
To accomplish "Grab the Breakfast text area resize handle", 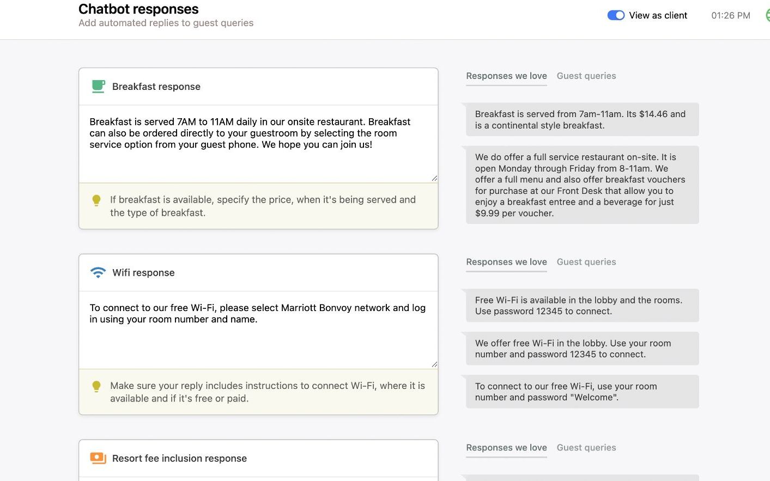I will [434, 178].
